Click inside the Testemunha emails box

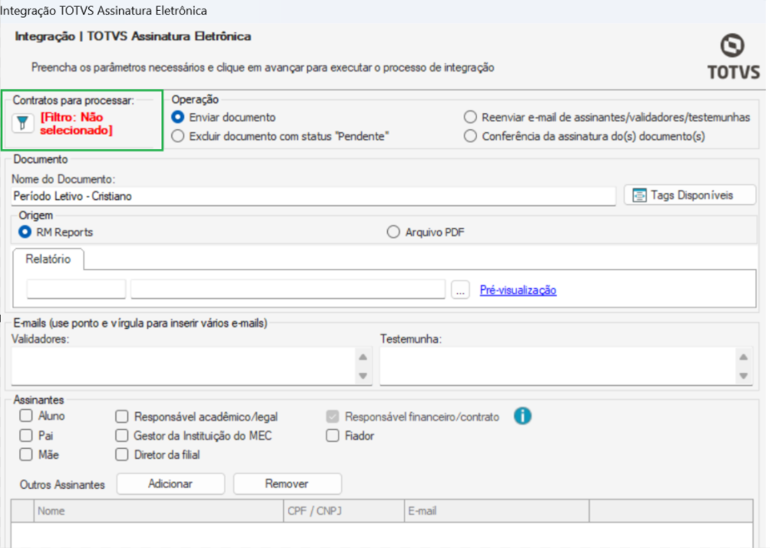pyautogui.click(x=558, y=366)
